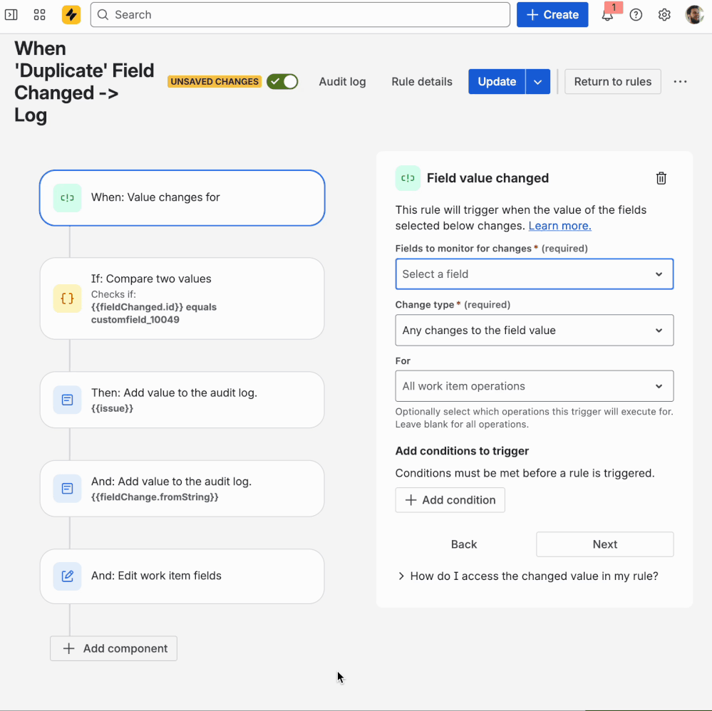
Task: Select 'When: Value changes for' trigger card
Action: pyautogui.click(x=182, y=198)
